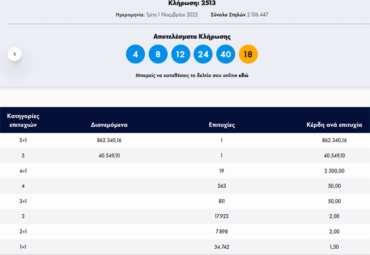
Task: Click the 40.549,10 distributed amount
Action: [x=109, y=156]
